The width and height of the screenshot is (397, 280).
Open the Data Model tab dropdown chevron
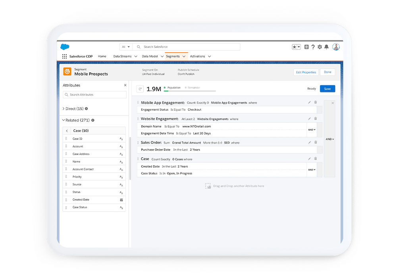coord(162,56)
